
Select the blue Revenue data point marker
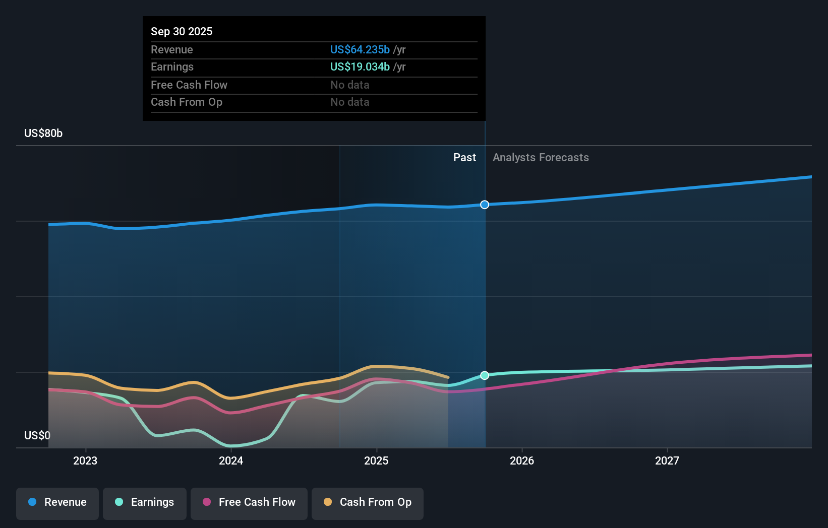[484, 205]
